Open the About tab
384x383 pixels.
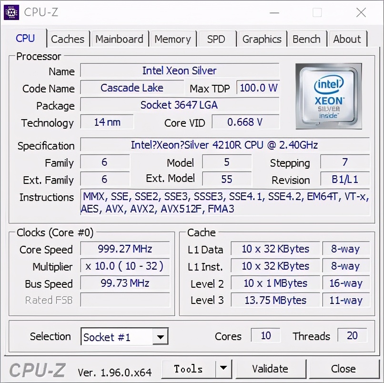click(x=347, y=39)
